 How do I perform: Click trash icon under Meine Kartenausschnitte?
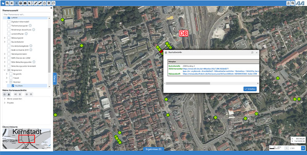20,94
